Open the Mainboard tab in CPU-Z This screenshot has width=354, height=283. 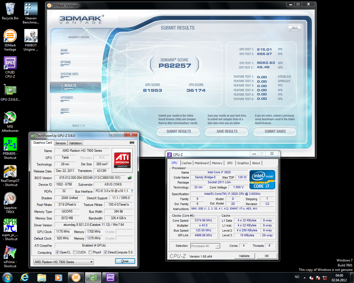201,163
